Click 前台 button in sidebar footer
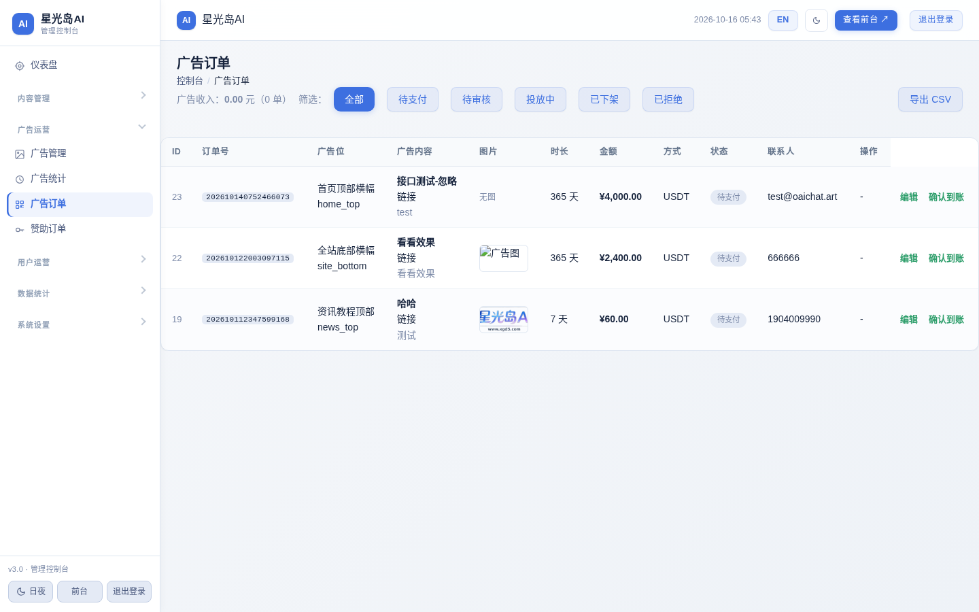 point(80,592)
